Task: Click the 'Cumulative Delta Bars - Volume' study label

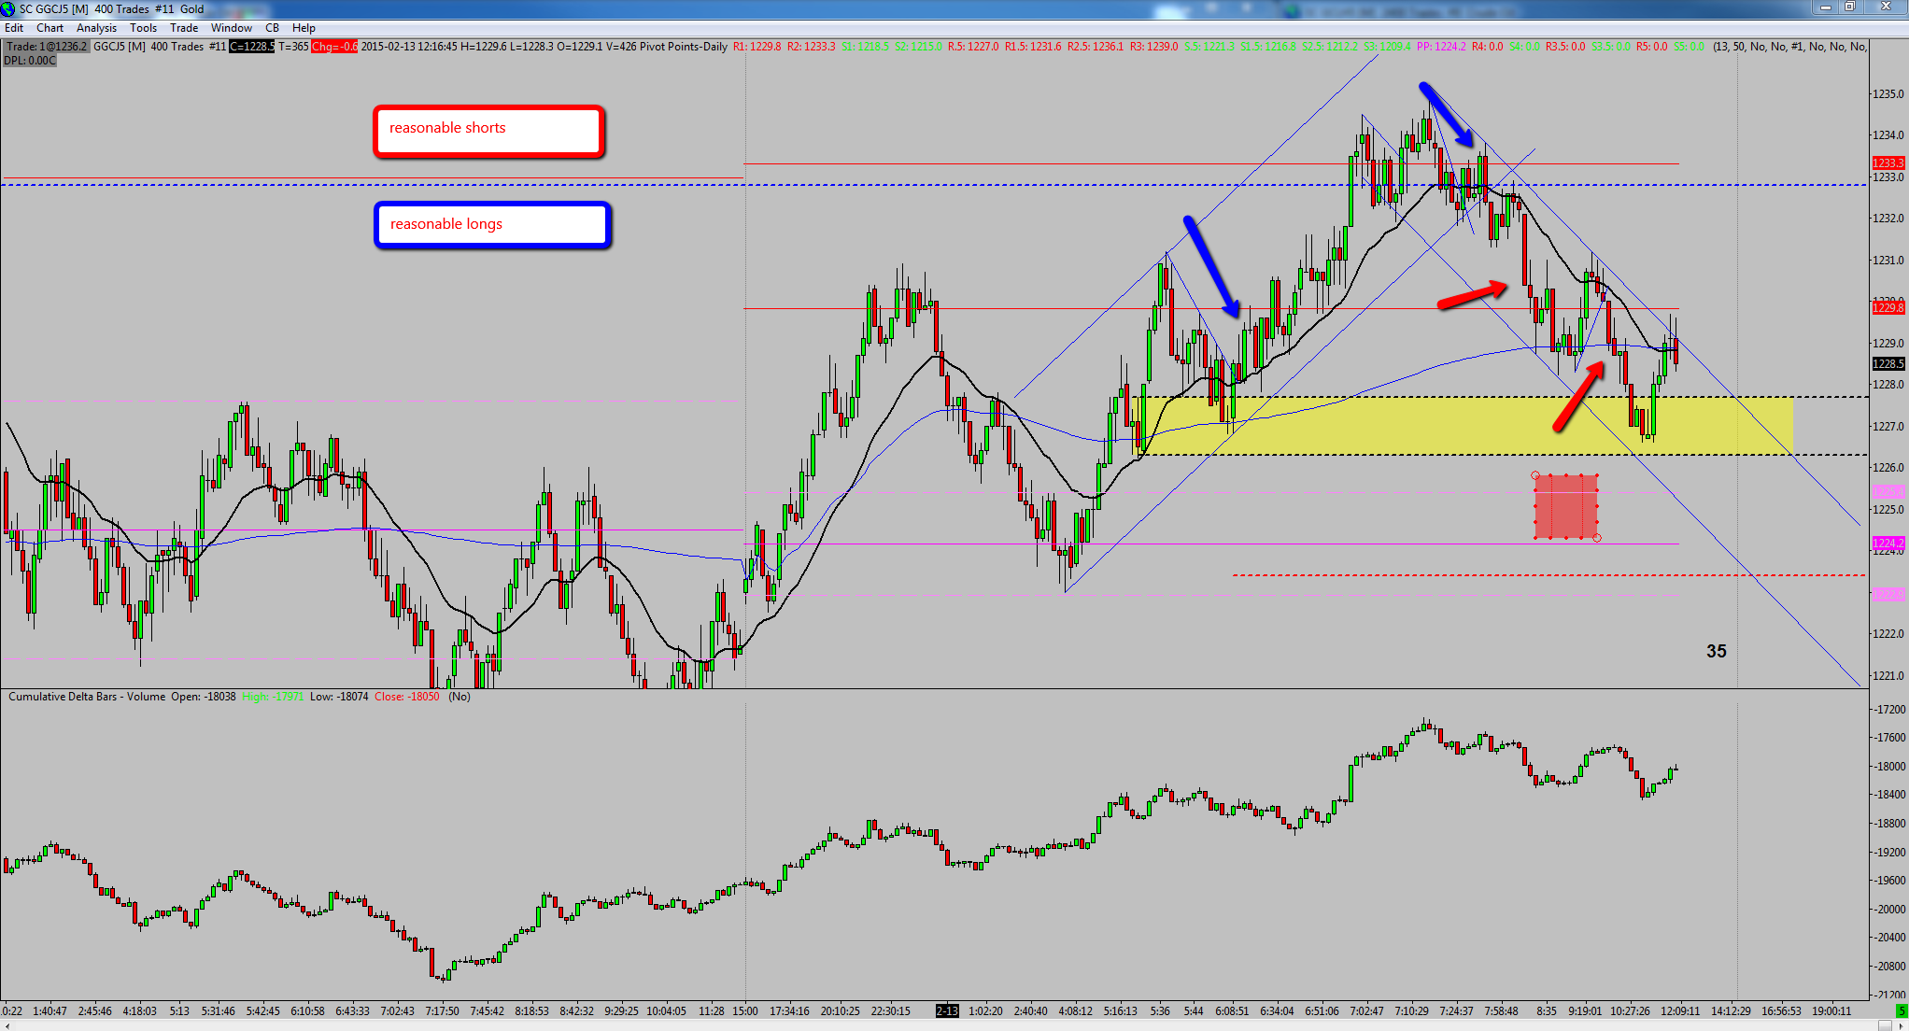Action: pyautogui.click(x=87, y=697)
